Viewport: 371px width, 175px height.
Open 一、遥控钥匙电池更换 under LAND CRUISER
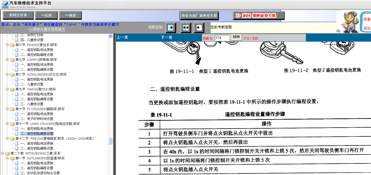click(37, 129)
